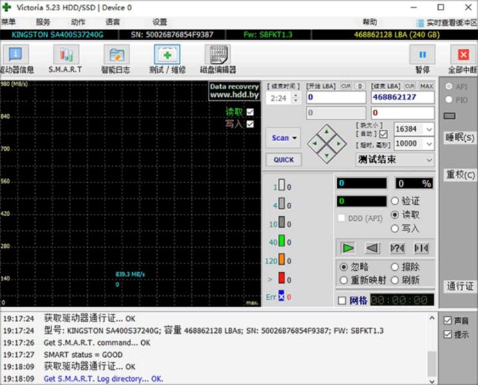Select the Test / Repair (测试/维修) icon

point(167,55)
